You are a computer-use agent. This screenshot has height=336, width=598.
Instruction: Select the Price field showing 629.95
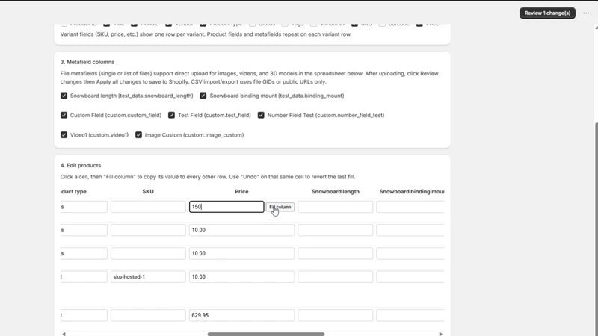(x=241, y=315)
